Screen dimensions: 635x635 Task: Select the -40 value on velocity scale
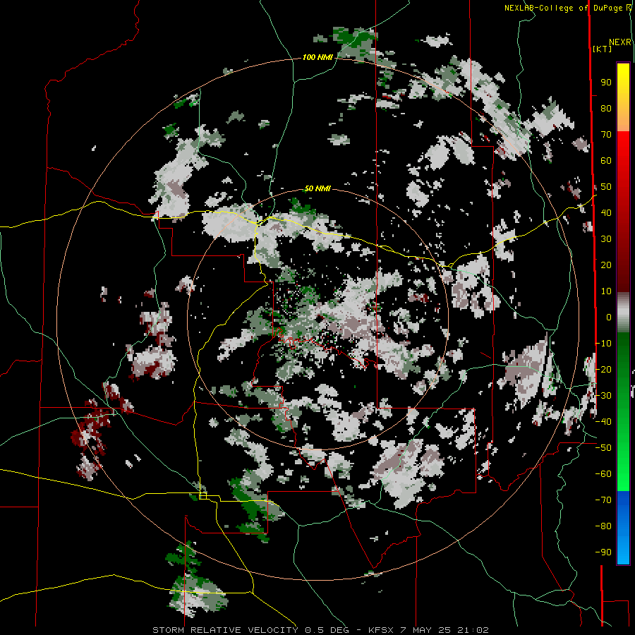point(603,422)
